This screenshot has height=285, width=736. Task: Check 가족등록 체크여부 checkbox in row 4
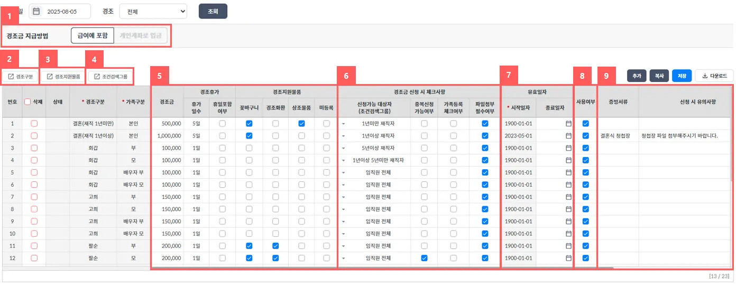[x=454, y=160]
